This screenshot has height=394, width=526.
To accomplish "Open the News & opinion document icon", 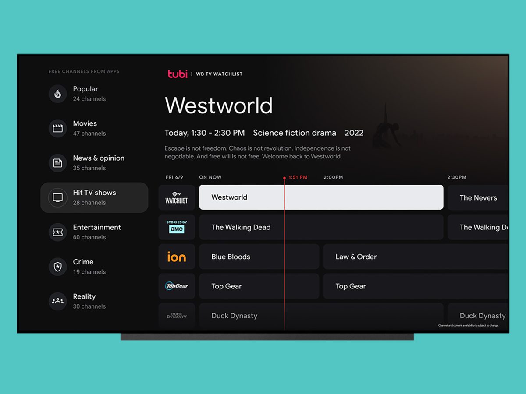I will (57, 163).
